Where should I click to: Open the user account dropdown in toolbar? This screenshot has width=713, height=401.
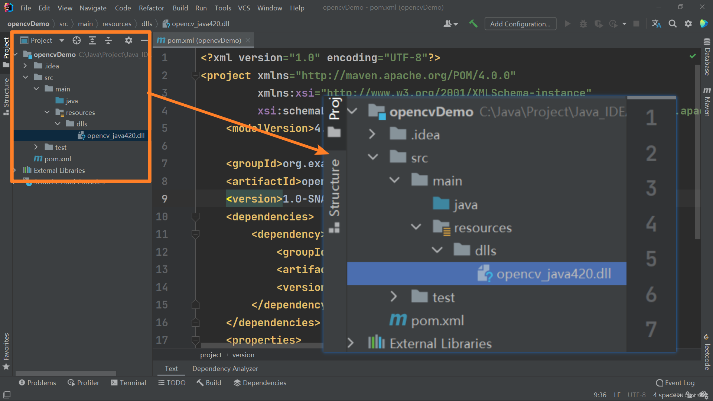point(450,24)
